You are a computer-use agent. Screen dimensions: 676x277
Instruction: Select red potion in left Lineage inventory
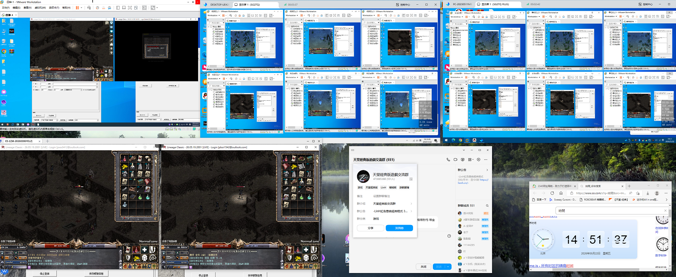[125, 159]
